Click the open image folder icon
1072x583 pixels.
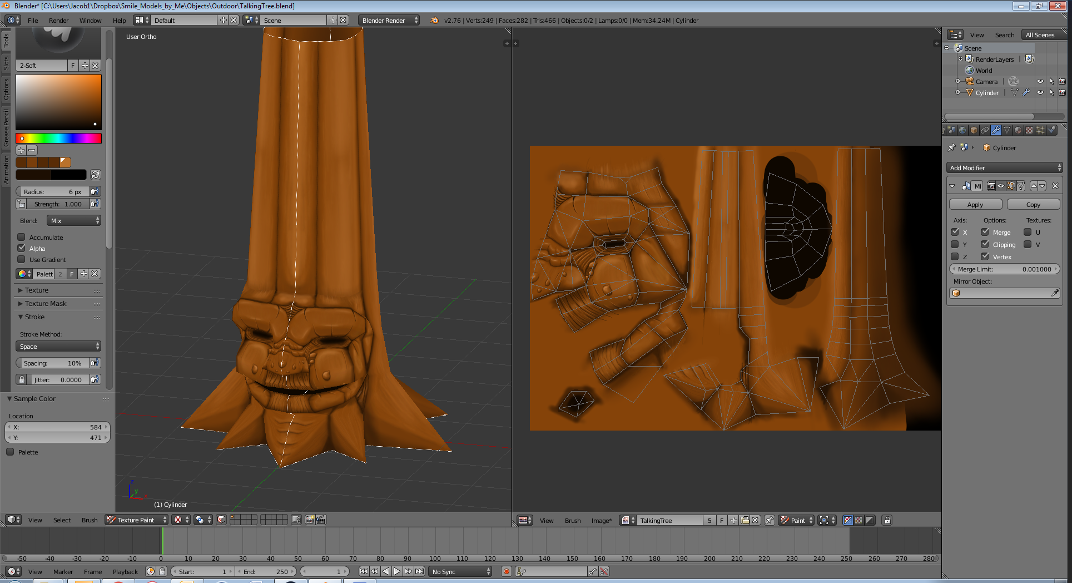[x=745, y=520]
